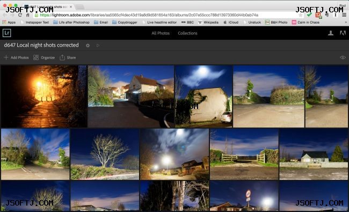Open BBC bookmark
349x212 pixels.
(187, 22)
